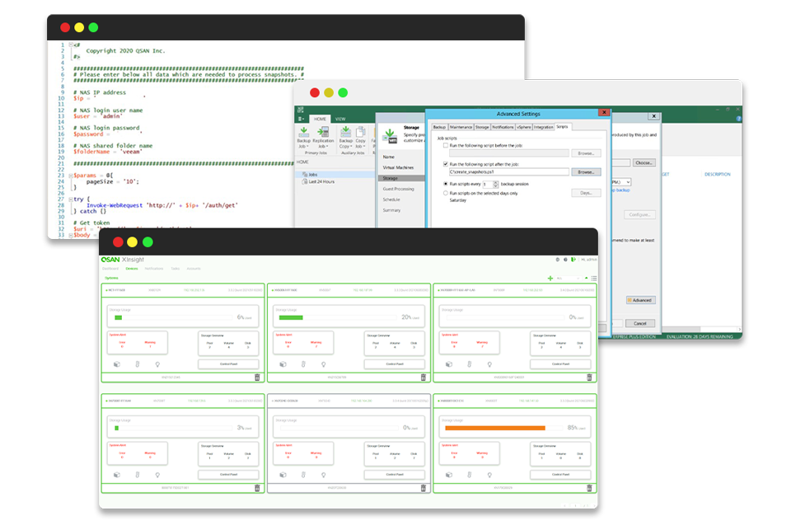Click the lightbulb icon on the 85% card

tap(489, 475)
